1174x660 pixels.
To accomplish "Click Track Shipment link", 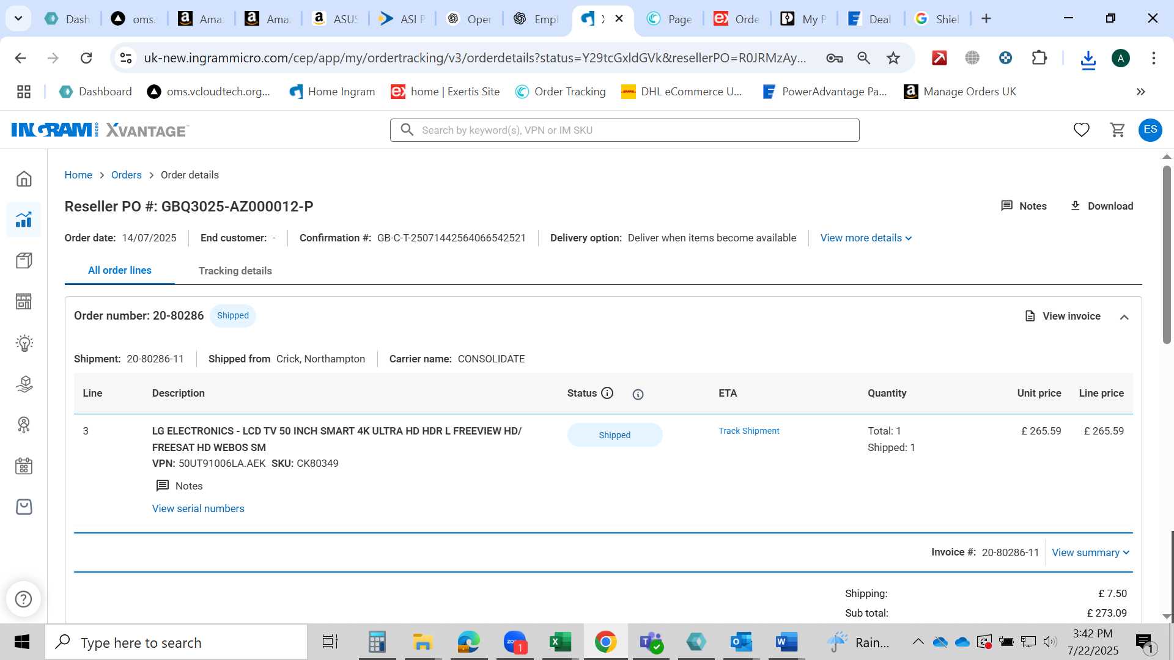I will (749, 431).
